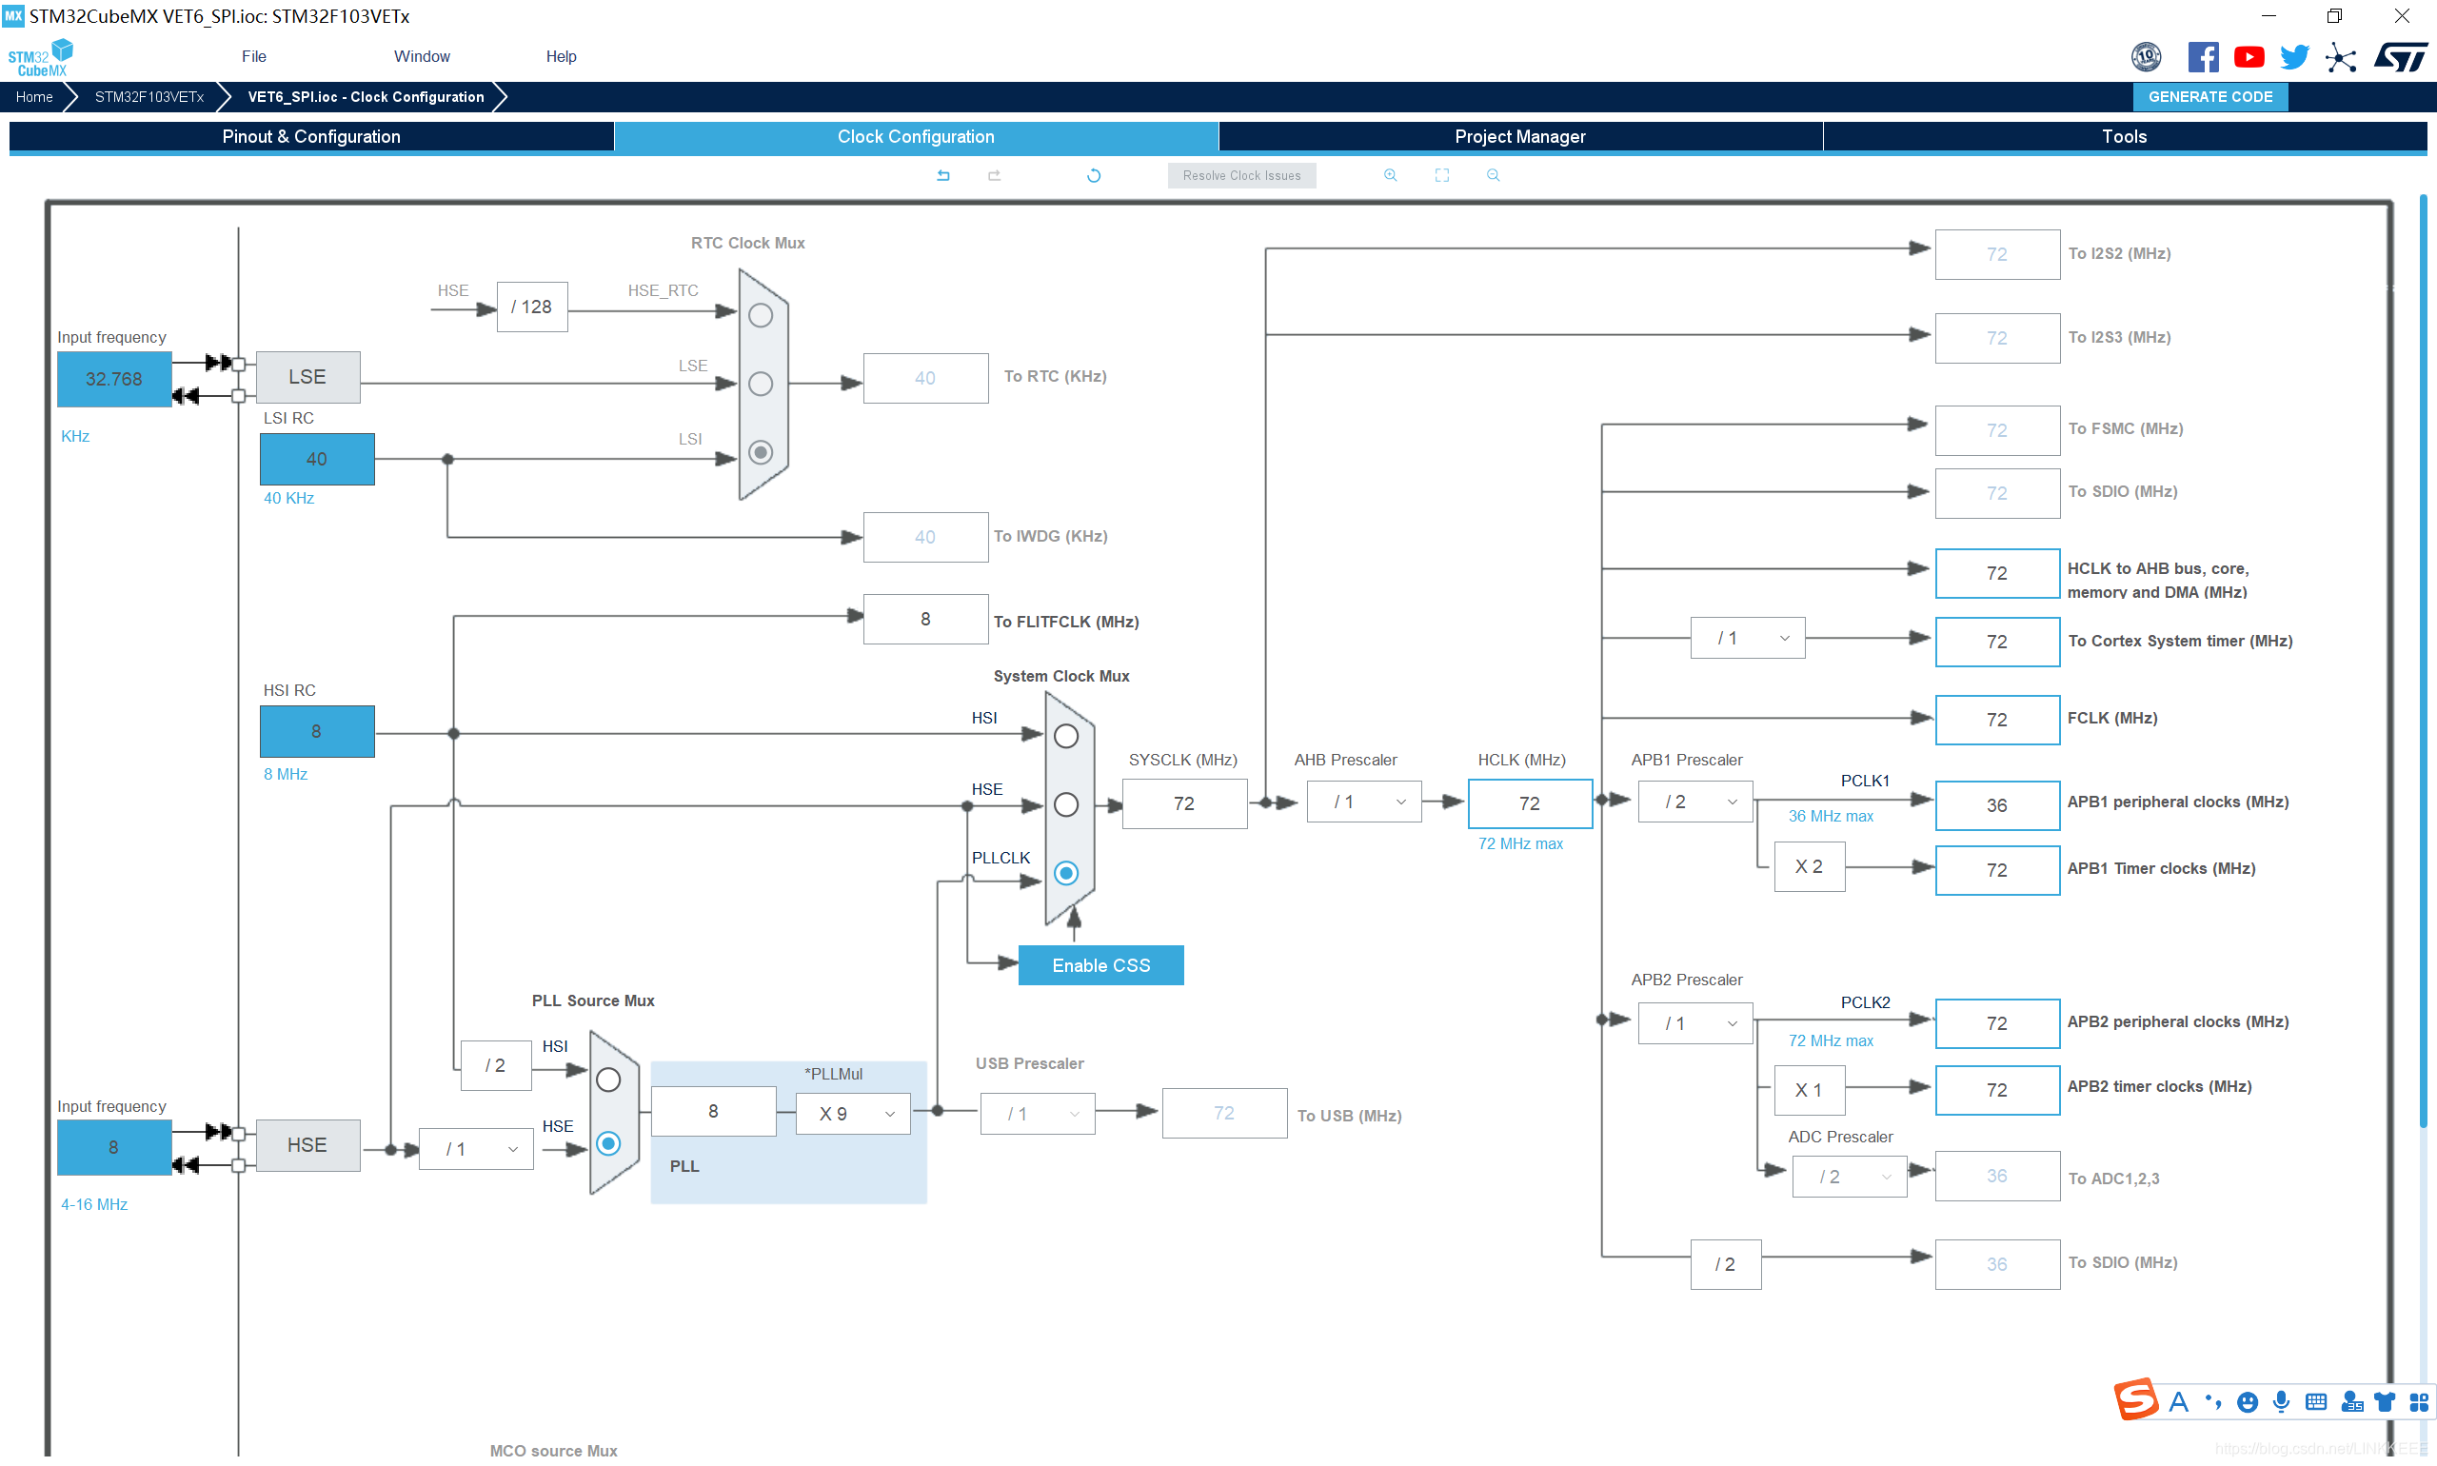Zoom out of the clock diagram

point(1493,175)
